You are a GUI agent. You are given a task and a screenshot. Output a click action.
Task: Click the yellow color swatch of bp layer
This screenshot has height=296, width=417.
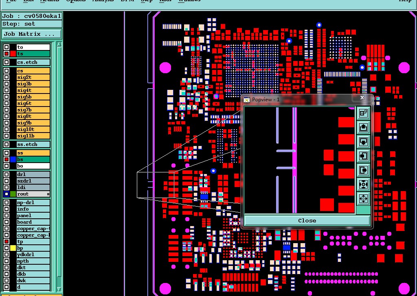pyautogui.click(x=13, y=248)
